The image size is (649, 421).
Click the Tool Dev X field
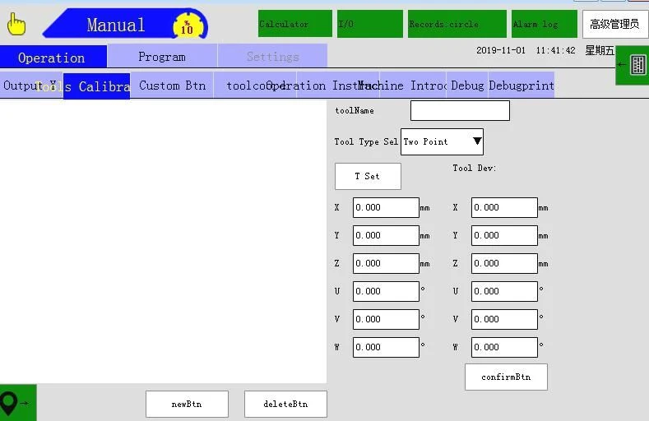tap(504, 207)
